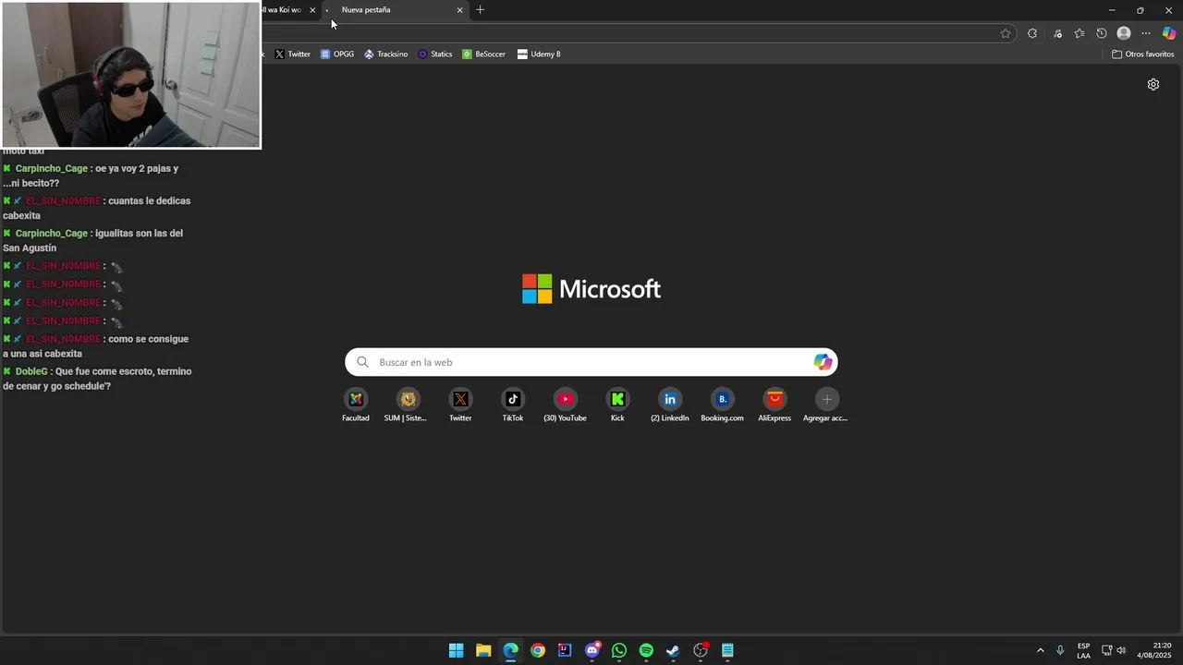Screen dimensions: 1183x665
Task: Open Udemy B bookmark in favorites bar
Action: [539, 54]
